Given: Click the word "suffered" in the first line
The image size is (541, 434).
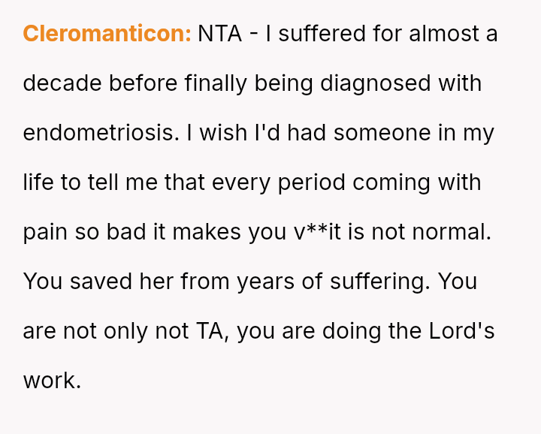Looking at the screenshot, I should 327,34.
